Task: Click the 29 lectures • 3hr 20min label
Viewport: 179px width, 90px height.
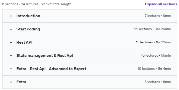Action: (x=152, y=29)
